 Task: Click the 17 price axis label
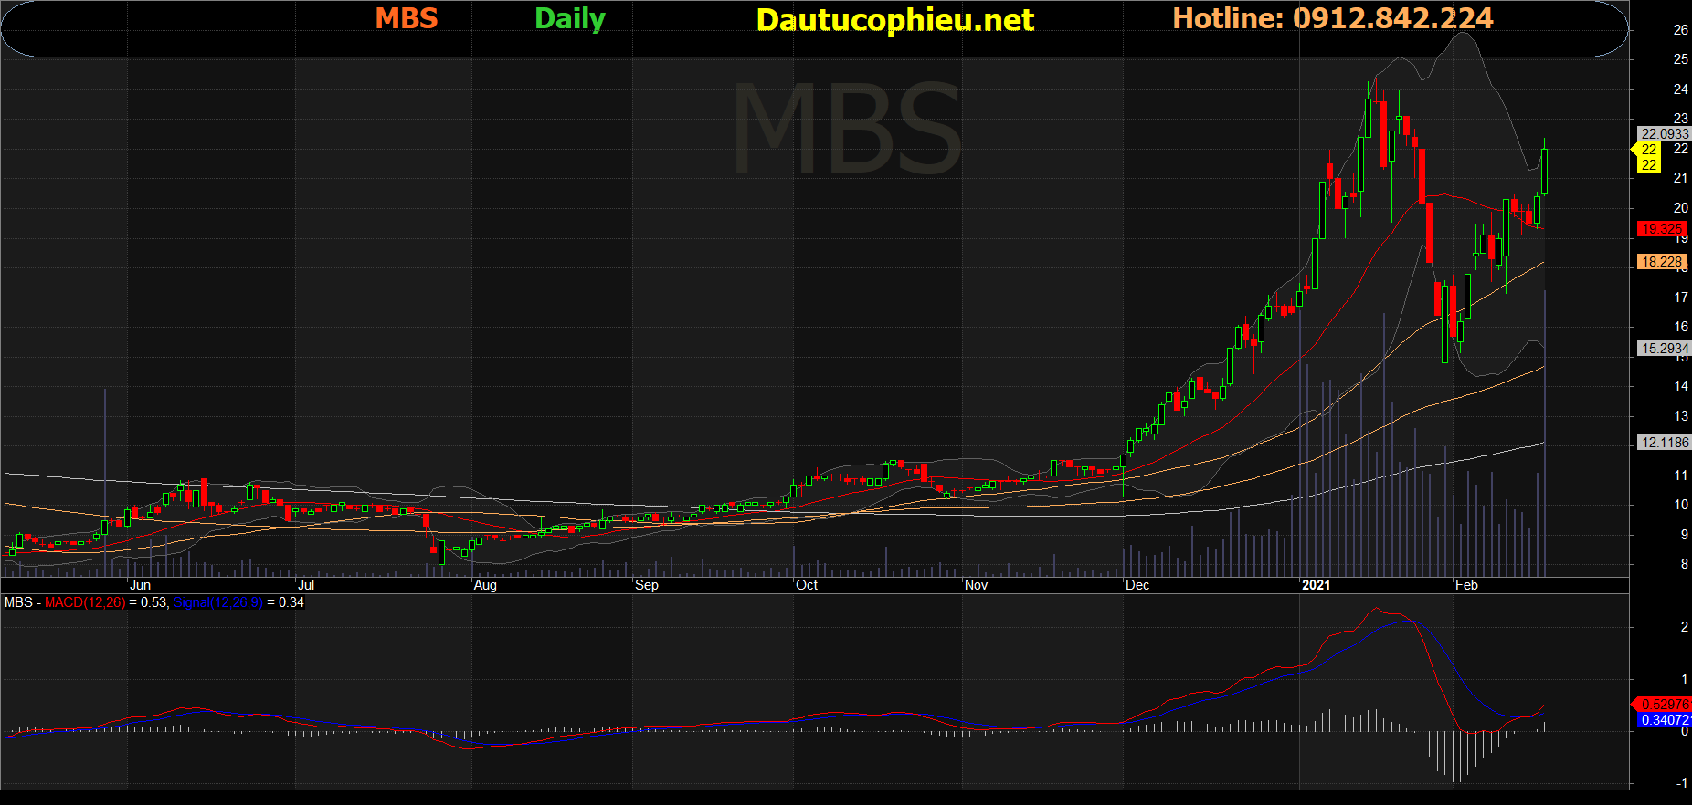(x=1680, y=297)
